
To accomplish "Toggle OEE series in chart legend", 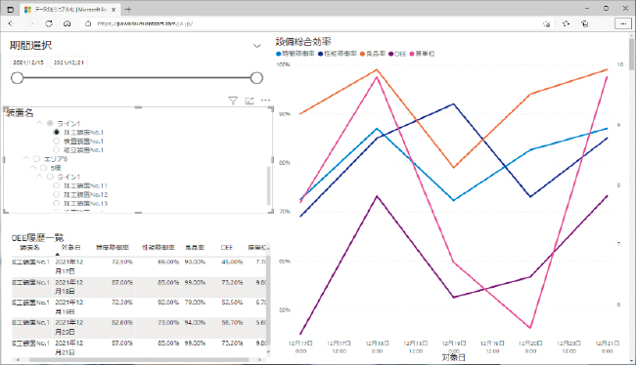I will coord(397,54).
